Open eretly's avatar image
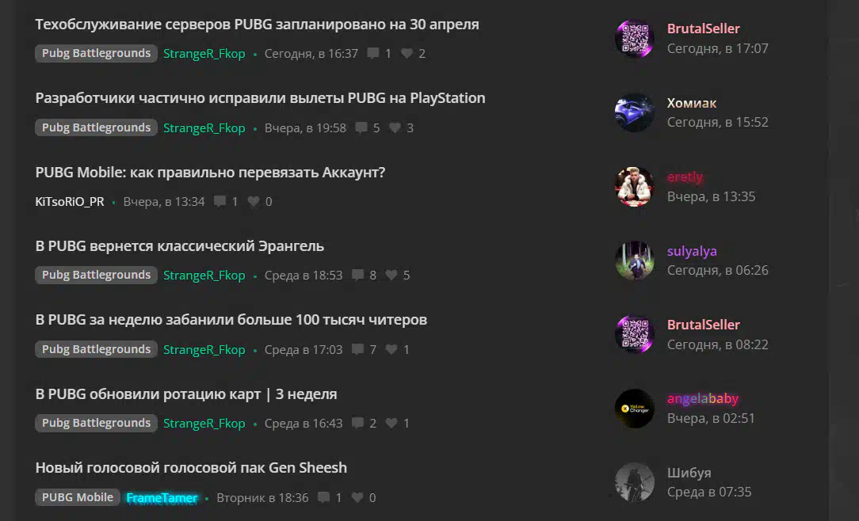The width and height of the screenshot is (859, 521). click(635, 187)
